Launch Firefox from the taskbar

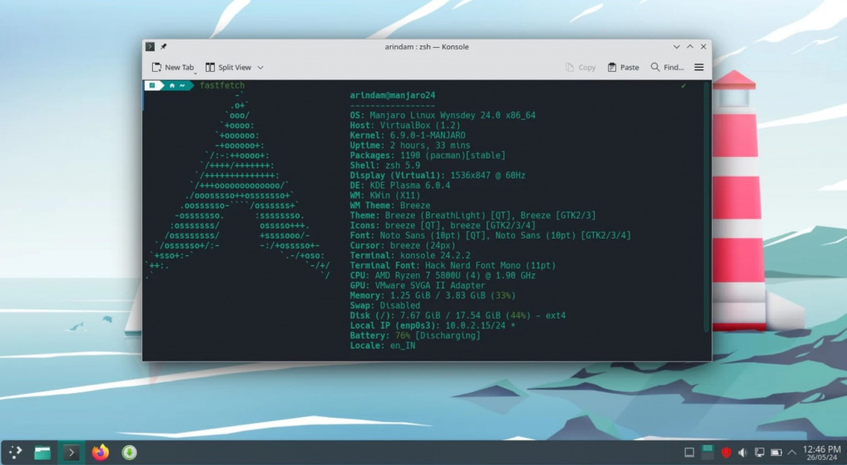(100, 452)
